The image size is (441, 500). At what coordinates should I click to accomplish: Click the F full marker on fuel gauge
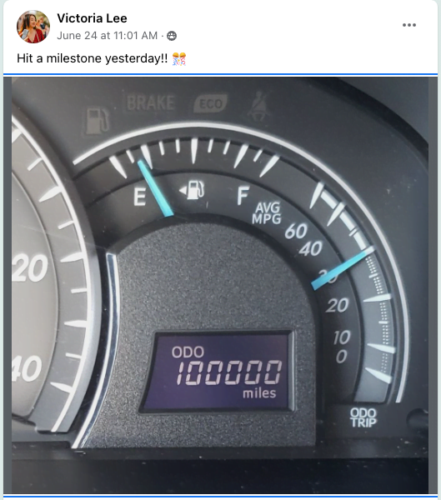coord(243,196)
